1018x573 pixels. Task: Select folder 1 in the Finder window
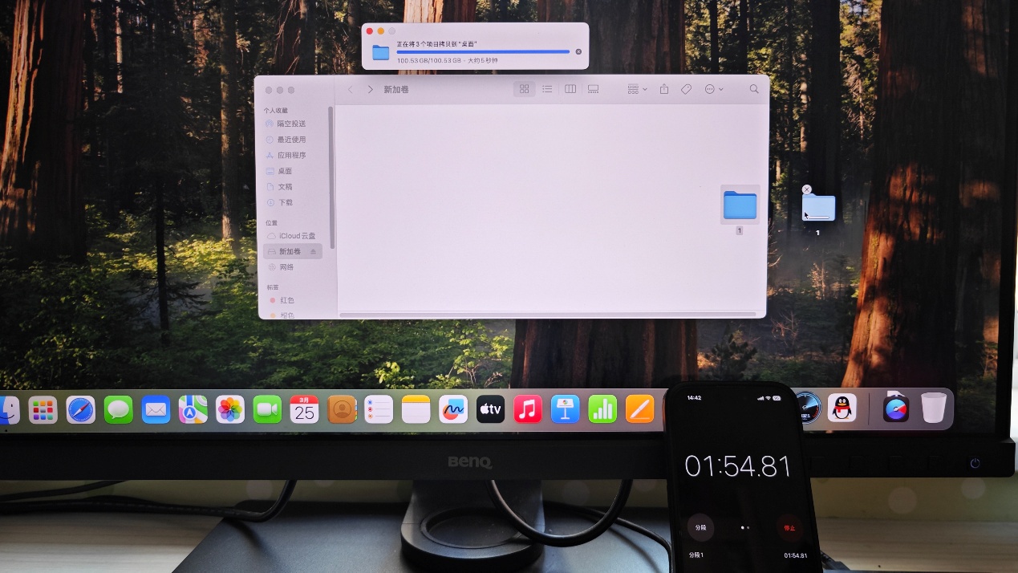point(740,205)
